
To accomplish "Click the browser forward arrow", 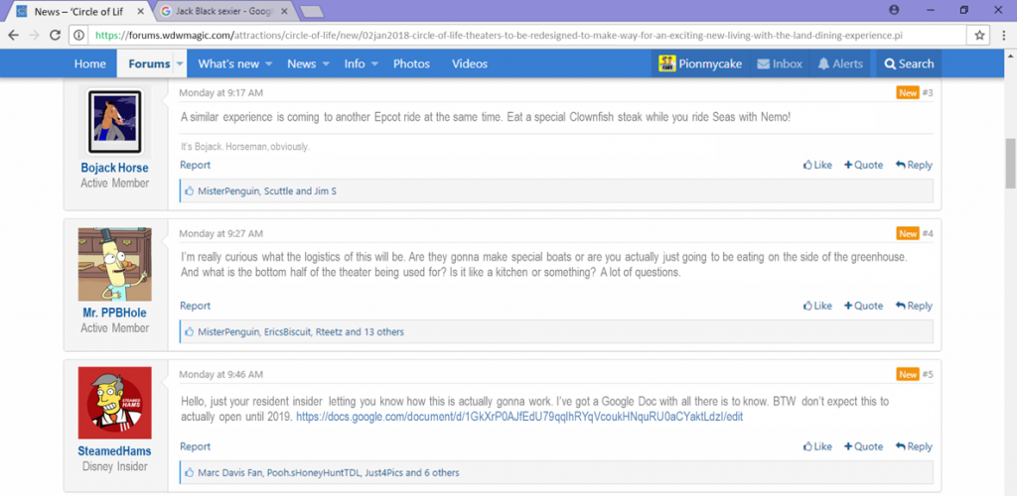I will pyautogui.click(x=34, y=35).
